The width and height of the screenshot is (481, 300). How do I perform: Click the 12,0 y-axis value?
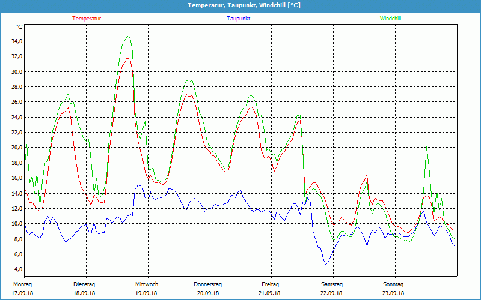click(x=17, y=208)
